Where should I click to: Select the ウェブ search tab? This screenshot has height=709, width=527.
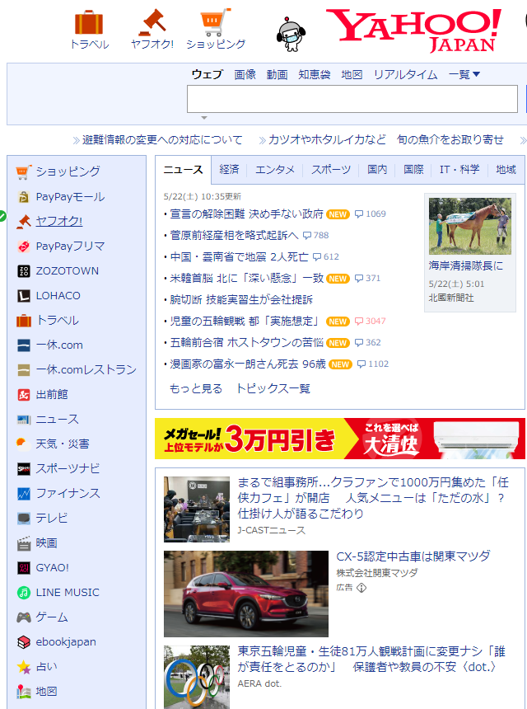[x=208, y=74]
